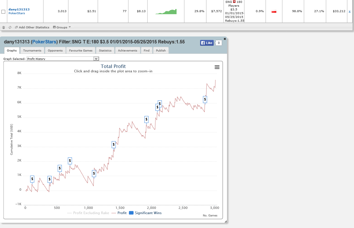This screenshot has width=354, height=228.
Task: Switch to the Find tab
Action: click(x=147, y=50)
